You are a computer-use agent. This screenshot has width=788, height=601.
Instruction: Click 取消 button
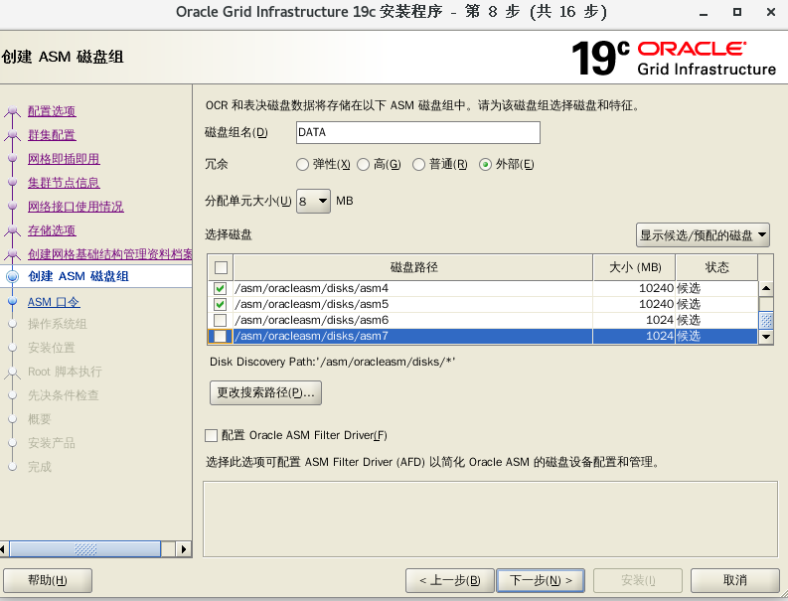[x=734, y=580]
